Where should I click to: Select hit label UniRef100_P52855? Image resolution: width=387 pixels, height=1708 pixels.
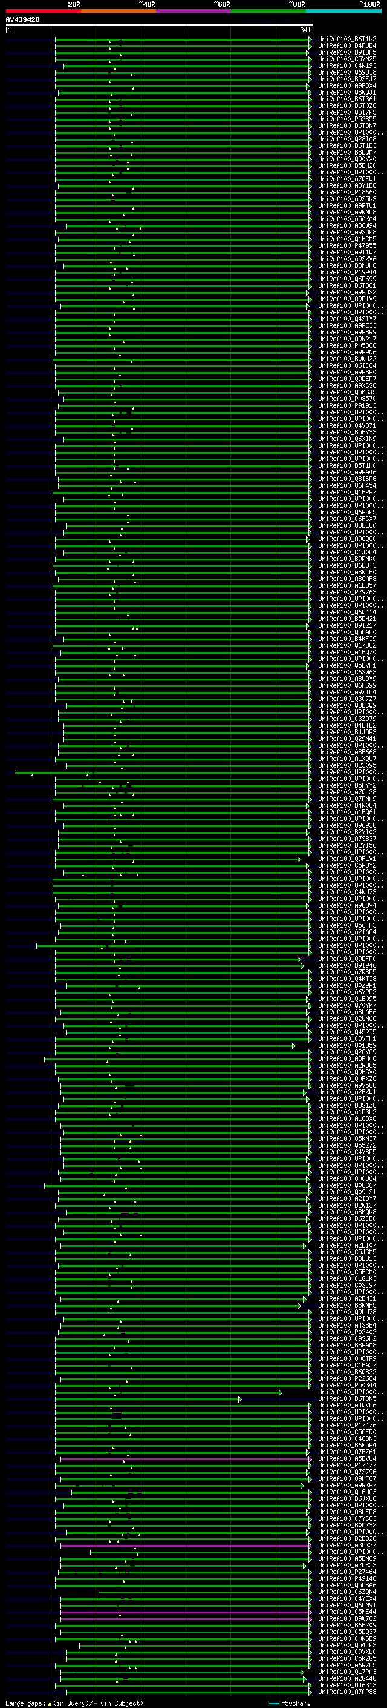346,119
